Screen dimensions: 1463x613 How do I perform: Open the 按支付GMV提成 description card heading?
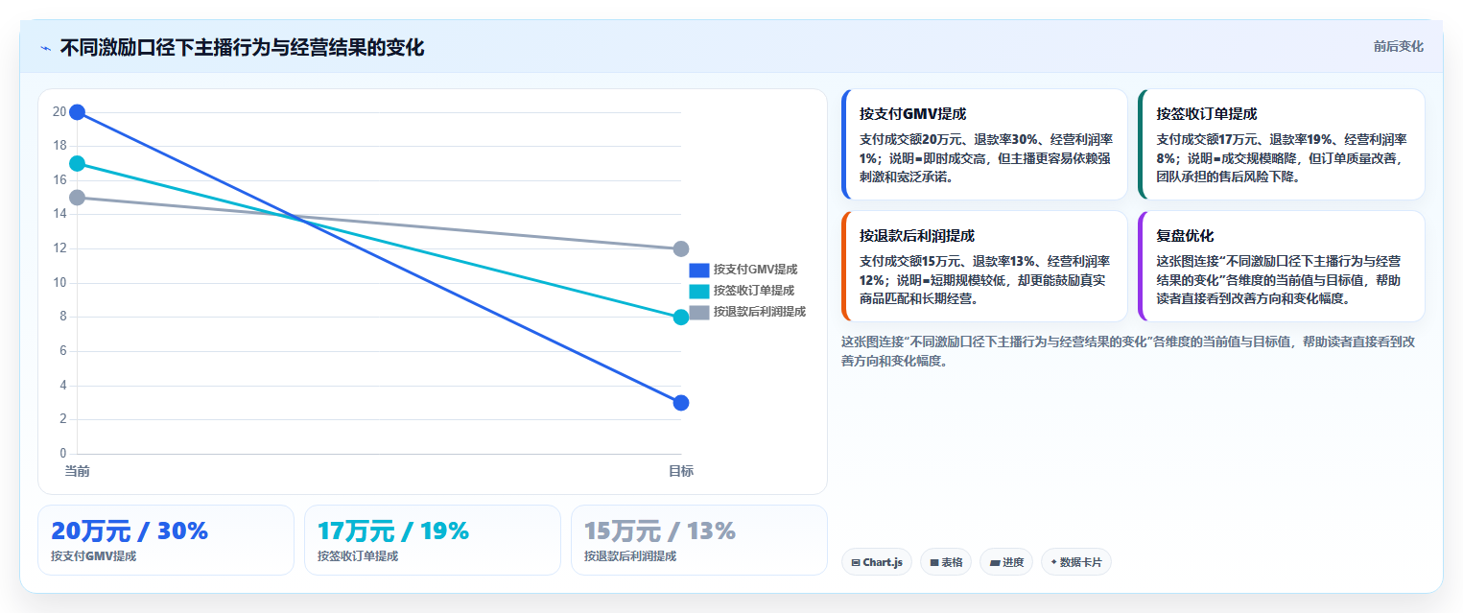pos(912,113)
